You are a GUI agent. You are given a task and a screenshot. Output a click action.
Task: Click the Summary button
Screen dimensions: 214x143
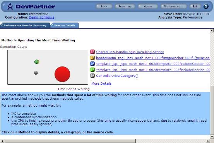click(x=125, y=7)
